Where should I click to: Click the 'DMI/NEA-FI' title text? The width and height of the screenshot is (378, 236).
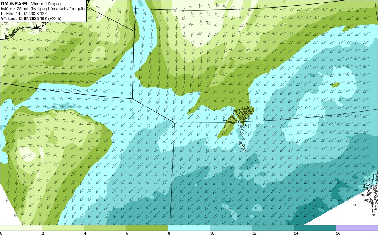[x=14, y=3]
